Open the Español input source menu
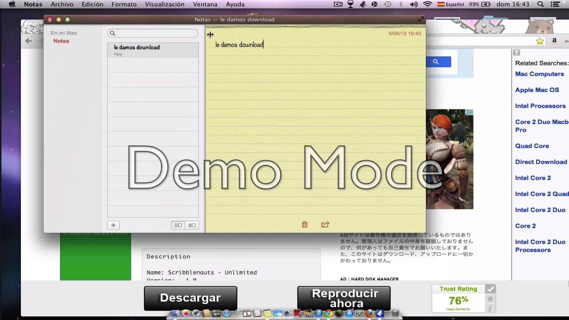This screenshot has width=569, height=320. (x=451, y=4)
